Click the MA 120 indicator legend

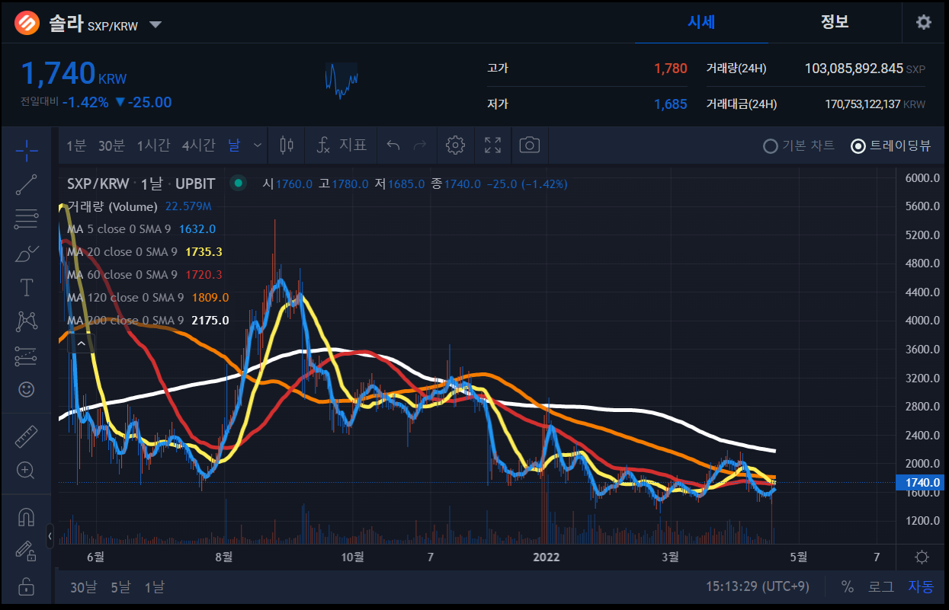[148, 298]
